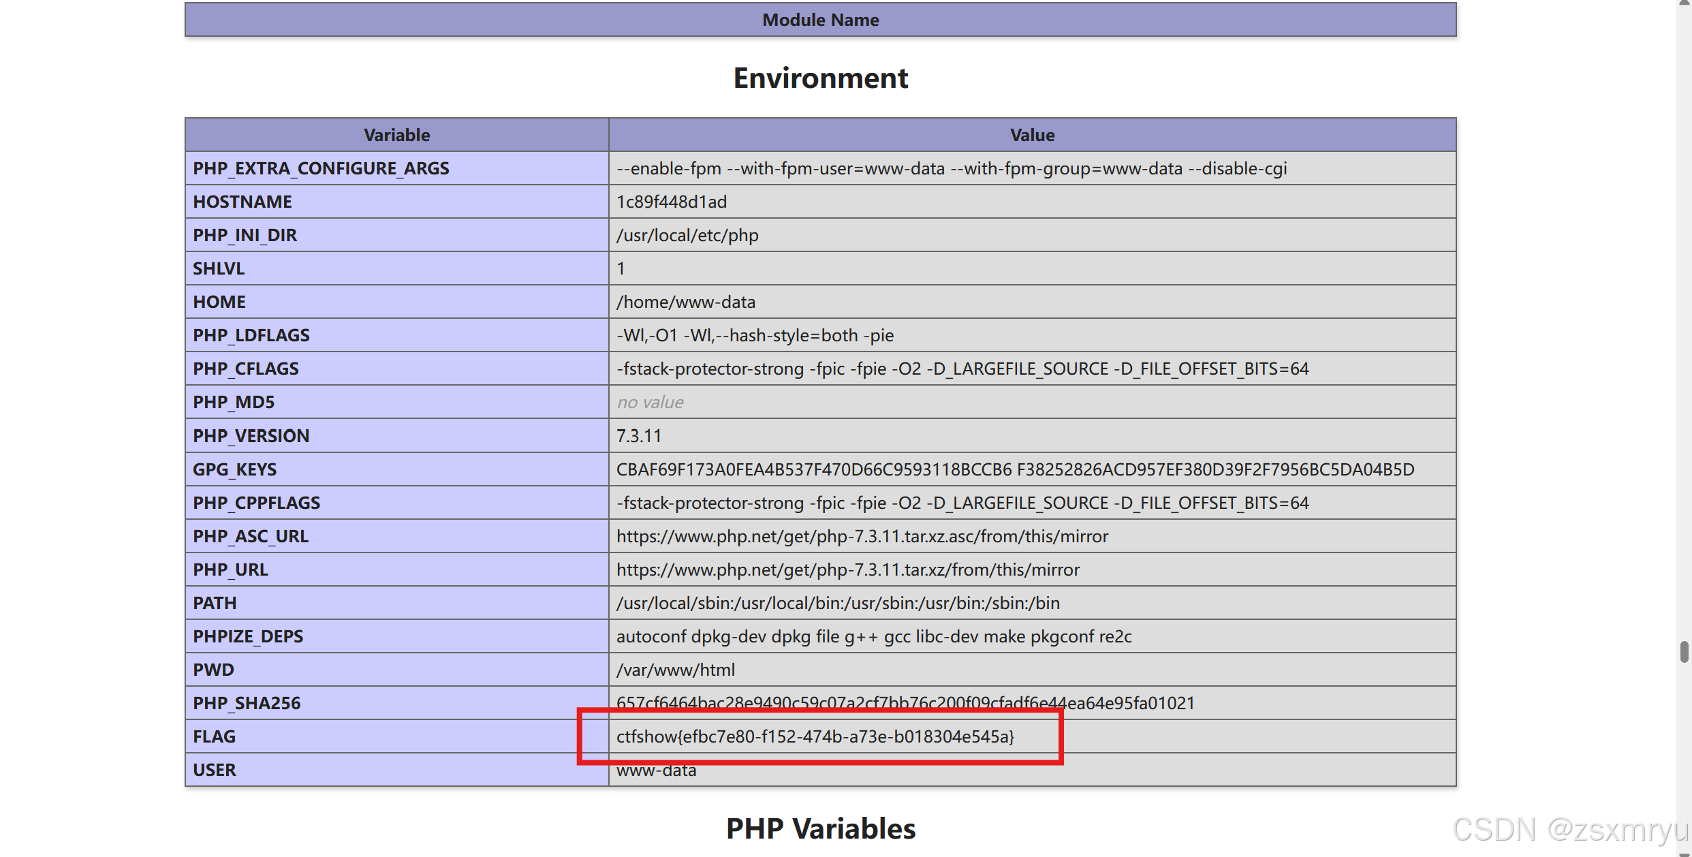This screenshot has width=1692, height=857.
Task: Click the FLAG variable name cell
Action: [214, 736]
